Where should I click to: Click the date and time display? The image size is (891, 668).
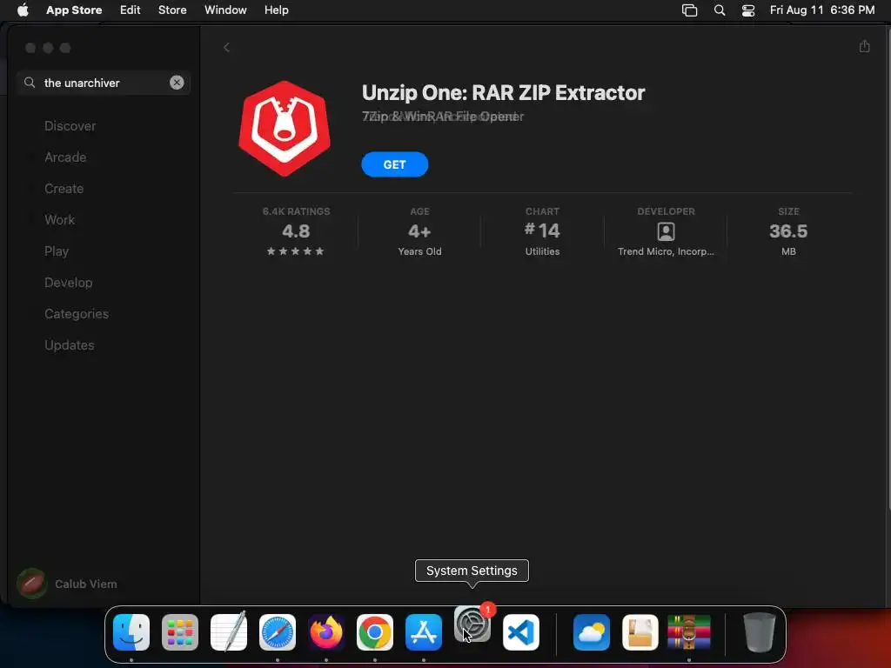[x=822, y=10]
